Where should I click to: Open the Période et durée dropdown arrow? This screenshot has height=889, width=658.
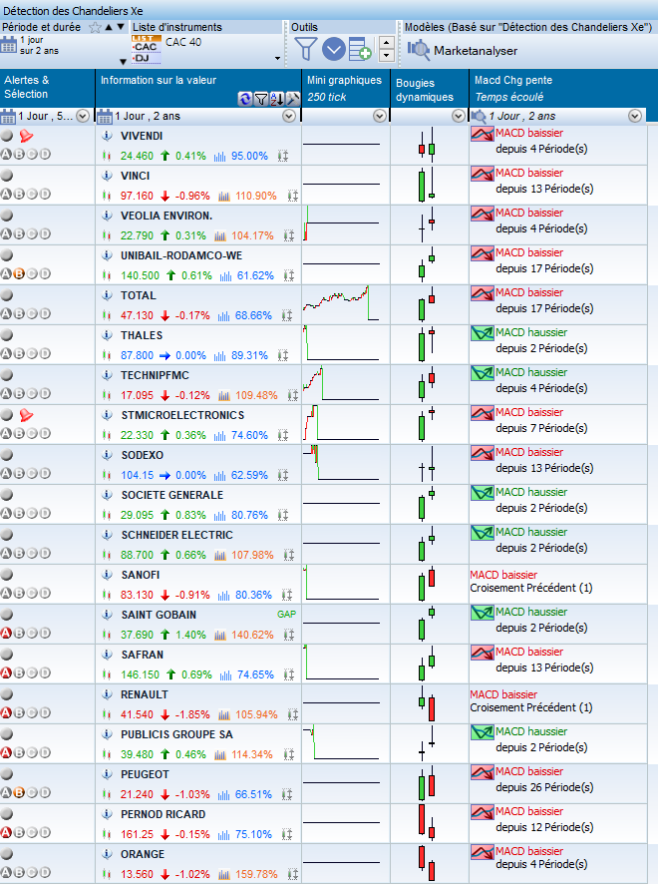123,61
